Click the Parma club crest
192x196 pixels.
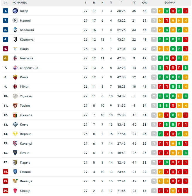15,162
